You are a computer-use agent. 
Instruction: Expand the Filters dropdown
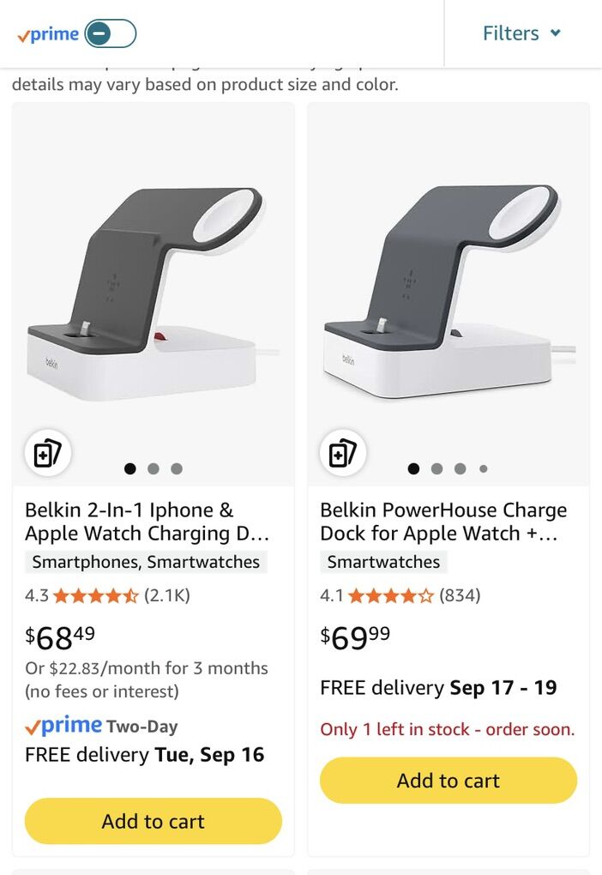click(x=510, y=33)
